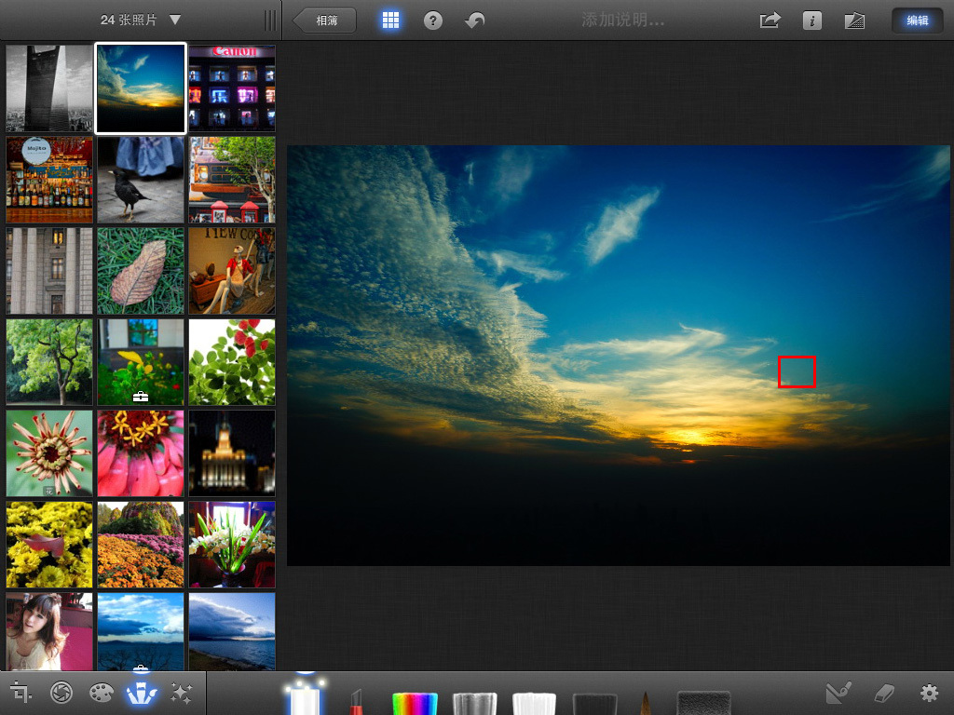Toggle the thumbnail grid view
Viewport: 954px width, 715px height.
[390, 20]
